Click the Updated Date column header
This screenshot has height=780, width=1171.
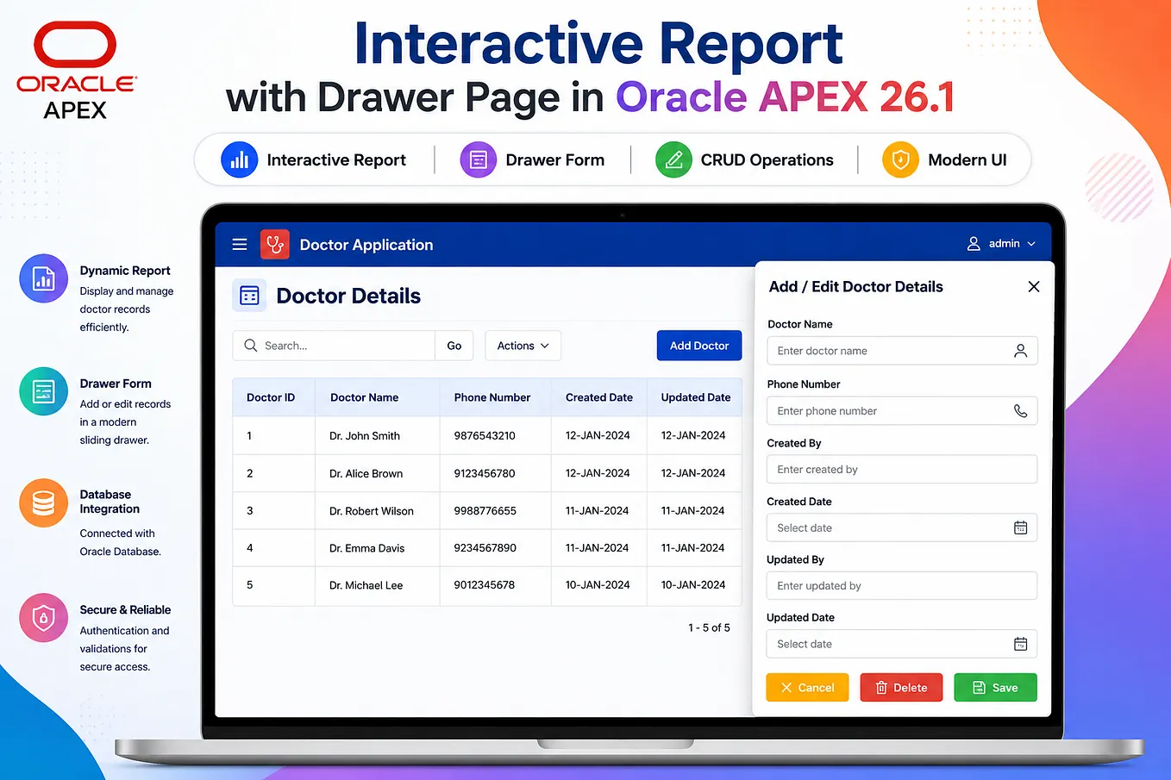pos(695,397)
